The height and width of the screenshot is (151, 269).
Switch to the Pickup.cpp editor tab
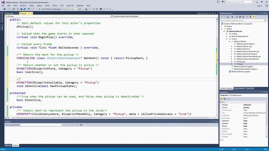pyautogui.click(x=9, y=13)
